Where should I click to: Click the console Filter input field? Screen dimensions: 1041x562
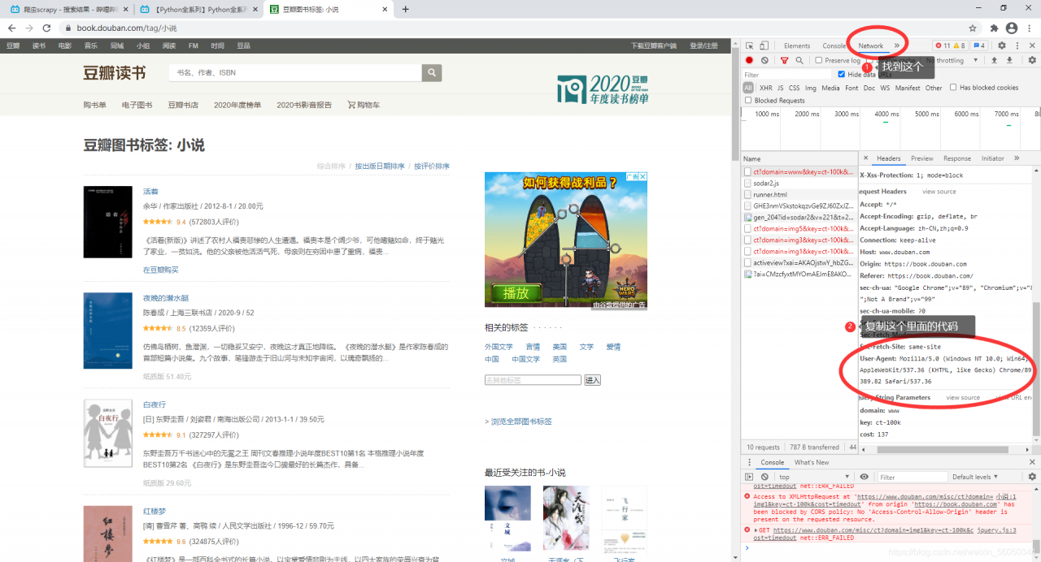click(x=911, y=477)
